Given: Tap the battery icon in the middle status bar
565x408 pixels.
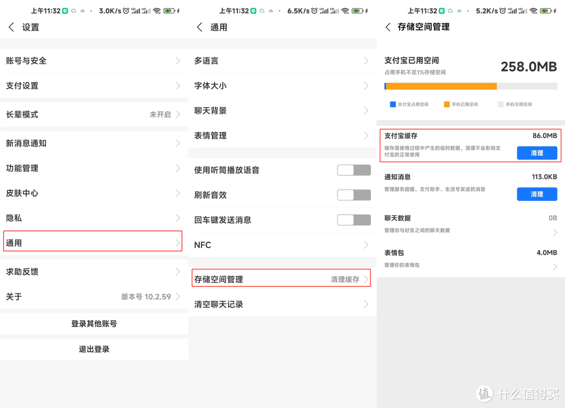Looking at the screenshot, I should (357, 11).
